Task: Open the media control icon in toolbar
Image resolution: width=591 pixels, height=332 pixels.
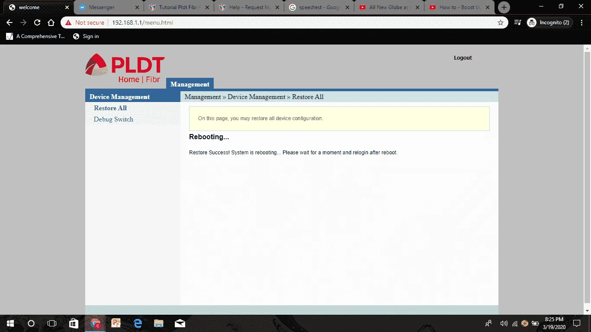Action: tap(517, 22)
